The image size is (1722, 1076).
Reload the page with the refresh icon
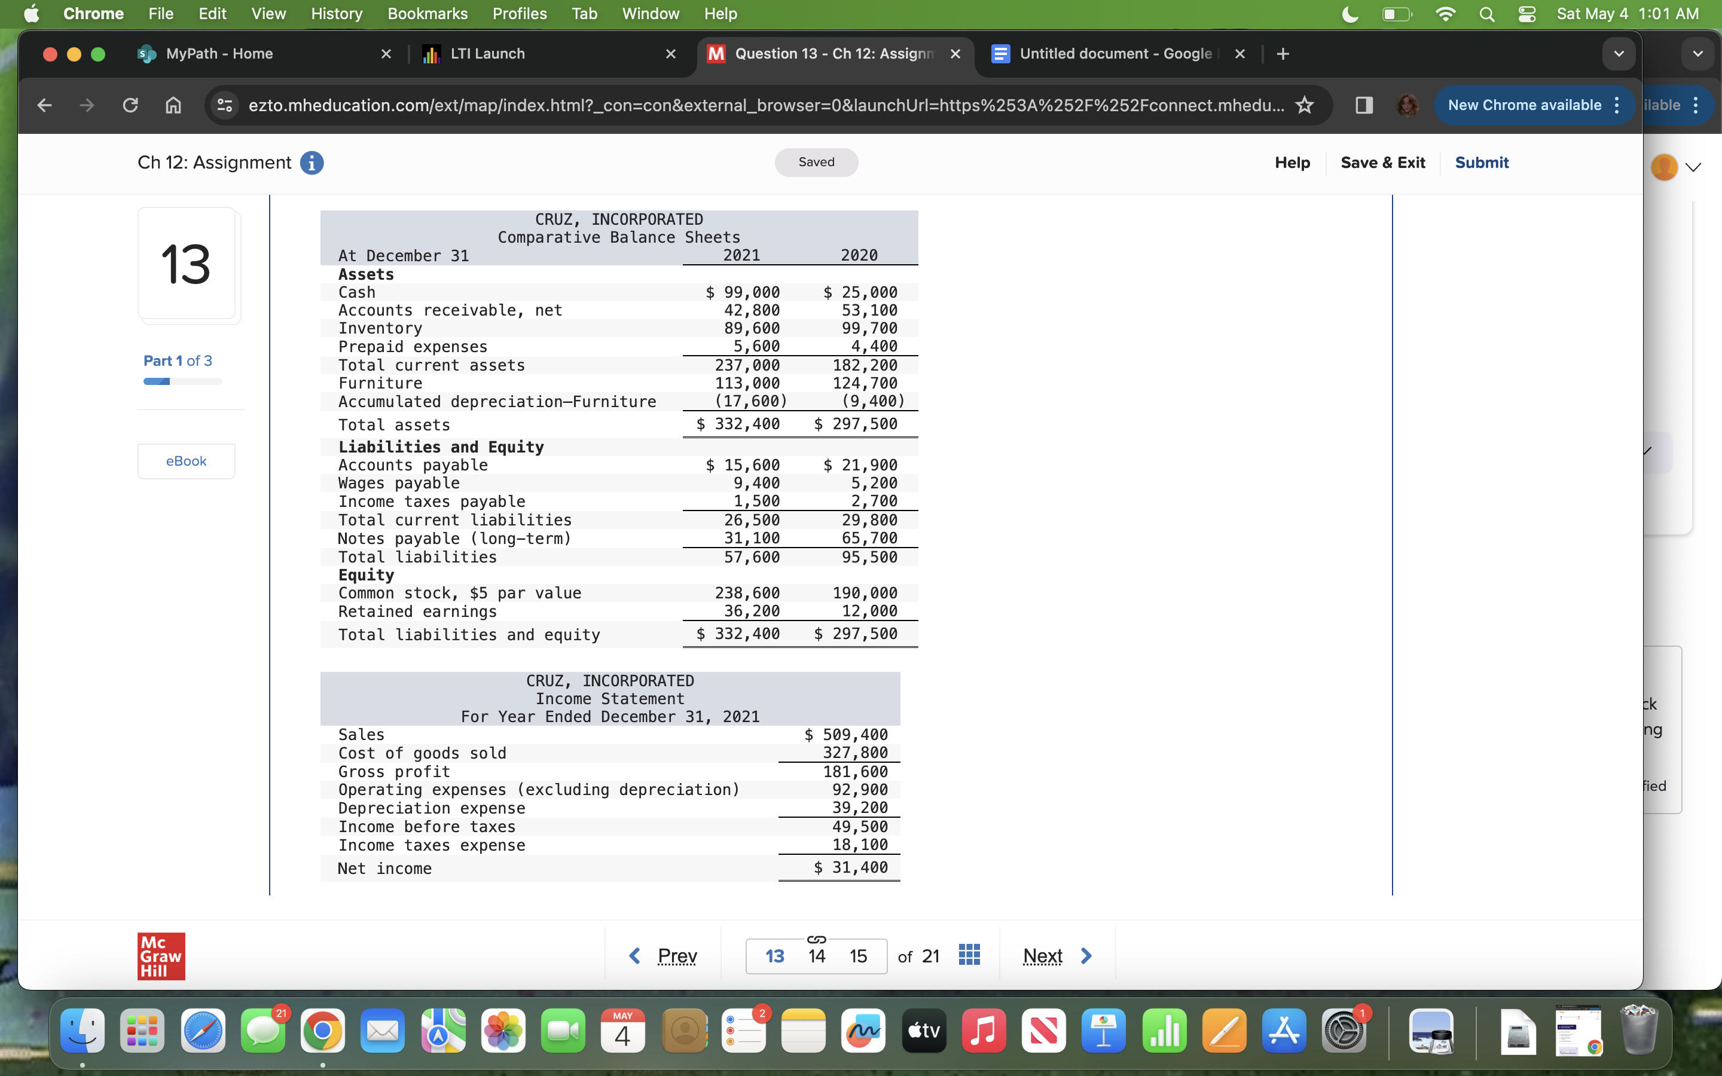(x=130, y=105)
